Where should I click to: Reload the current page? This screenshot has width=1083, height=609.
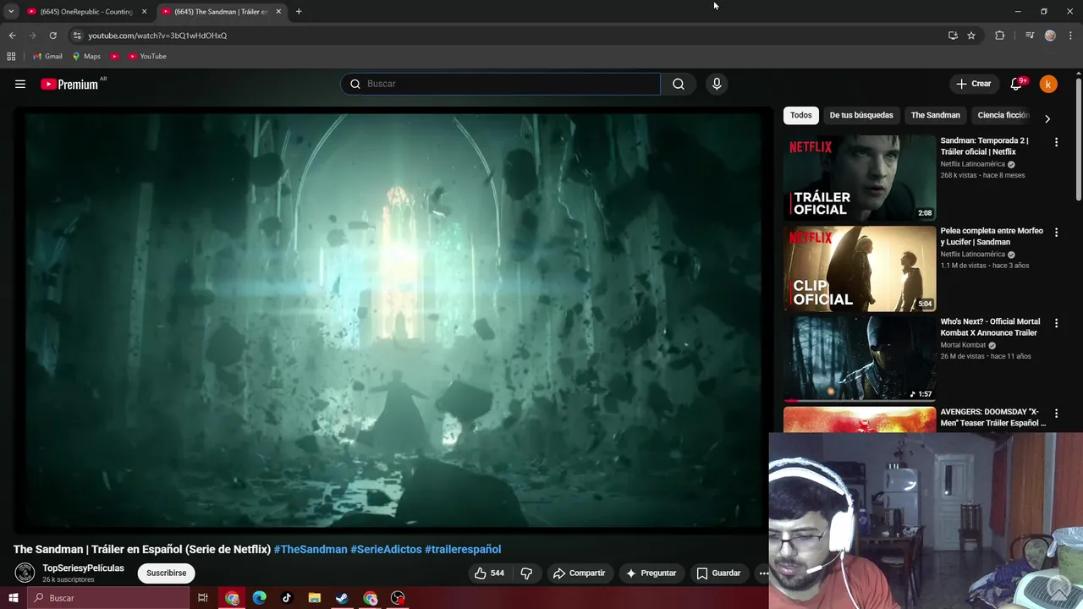(x=52, y=36)
